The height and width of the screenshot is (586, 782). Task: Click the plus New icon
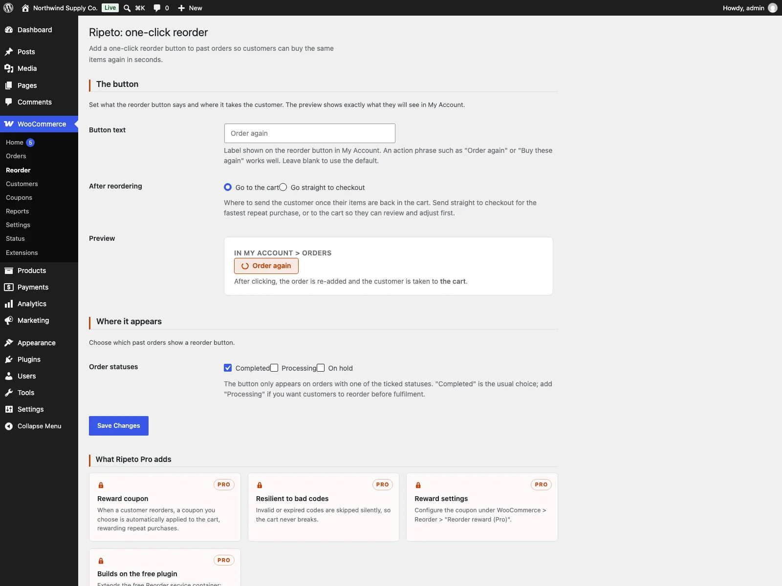click(181, 8)
